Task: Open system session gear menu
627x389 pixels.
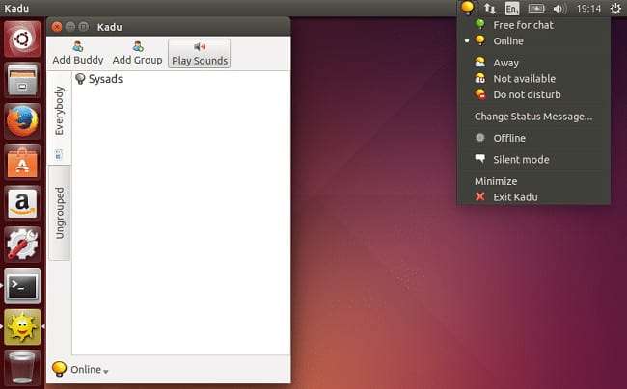Action: pos(615,8)
